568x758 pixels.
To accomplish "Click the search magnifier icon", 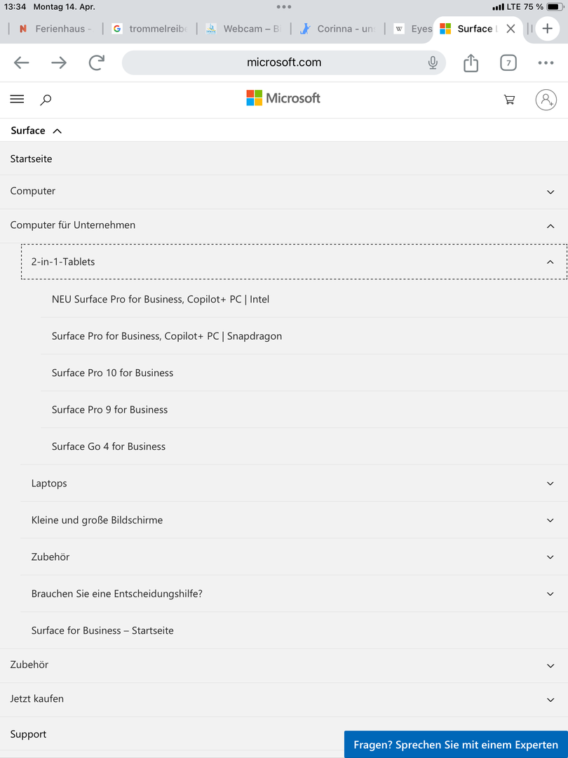I will (46, 100).
